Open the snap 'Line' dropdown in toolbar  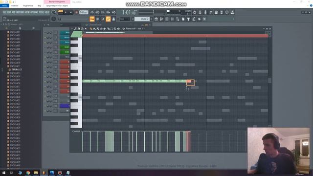[x=125, y=19]
